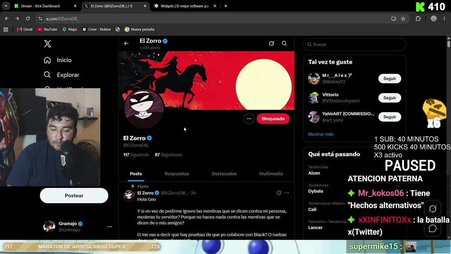Viewport: 451px width, 254px height.
Task: Open Gmail bookmark
Action: tap(25, 29)
